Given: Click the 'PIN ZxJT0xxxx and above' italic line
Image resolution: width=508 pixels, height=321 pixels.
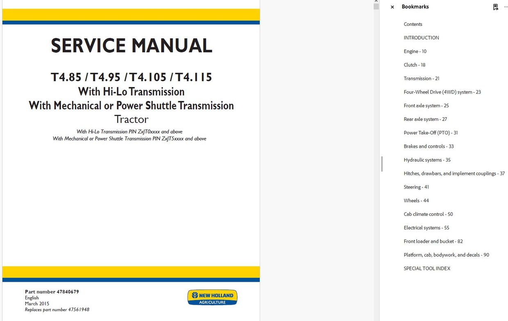Looking at the screenshot, I should [x=129, y=132].
